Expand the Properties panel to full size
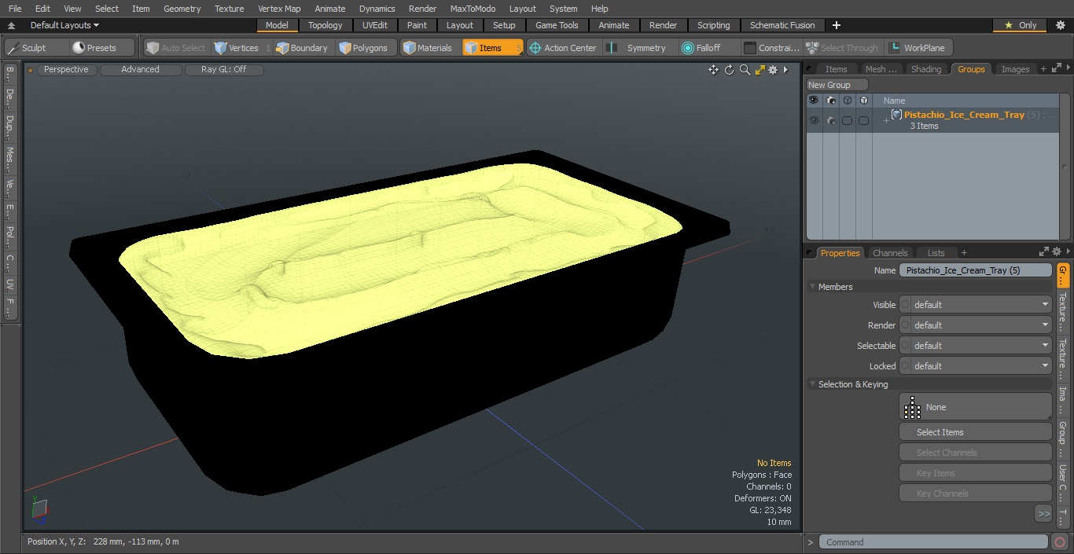 [x=1044, y=252]
